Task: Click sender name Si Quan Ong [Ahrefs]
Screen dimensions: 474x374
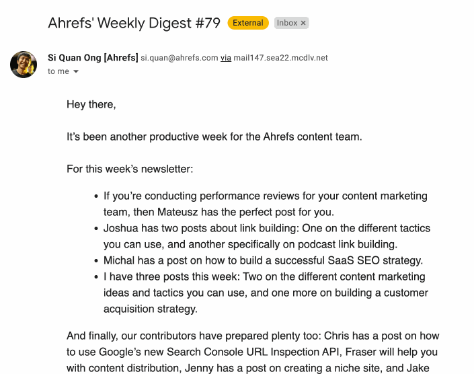Action: (93, 58)
